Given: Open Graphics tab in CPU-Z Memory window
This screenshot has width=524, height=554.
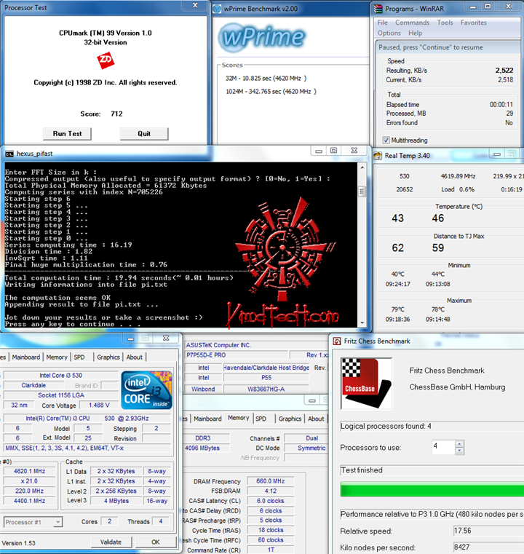Looking at the screenshot, I should [290, 419].
